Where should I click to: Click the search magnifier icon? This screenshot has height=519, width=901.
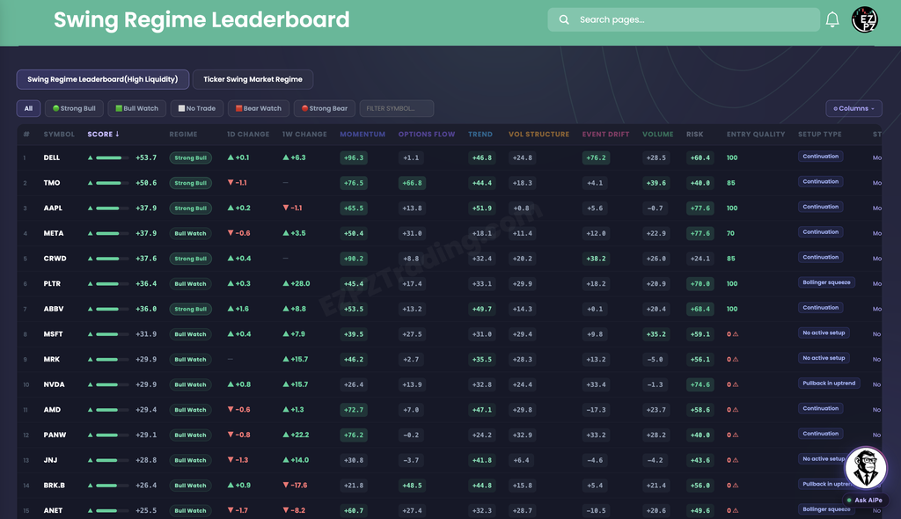pyautogui.click(x=564, y=19)
